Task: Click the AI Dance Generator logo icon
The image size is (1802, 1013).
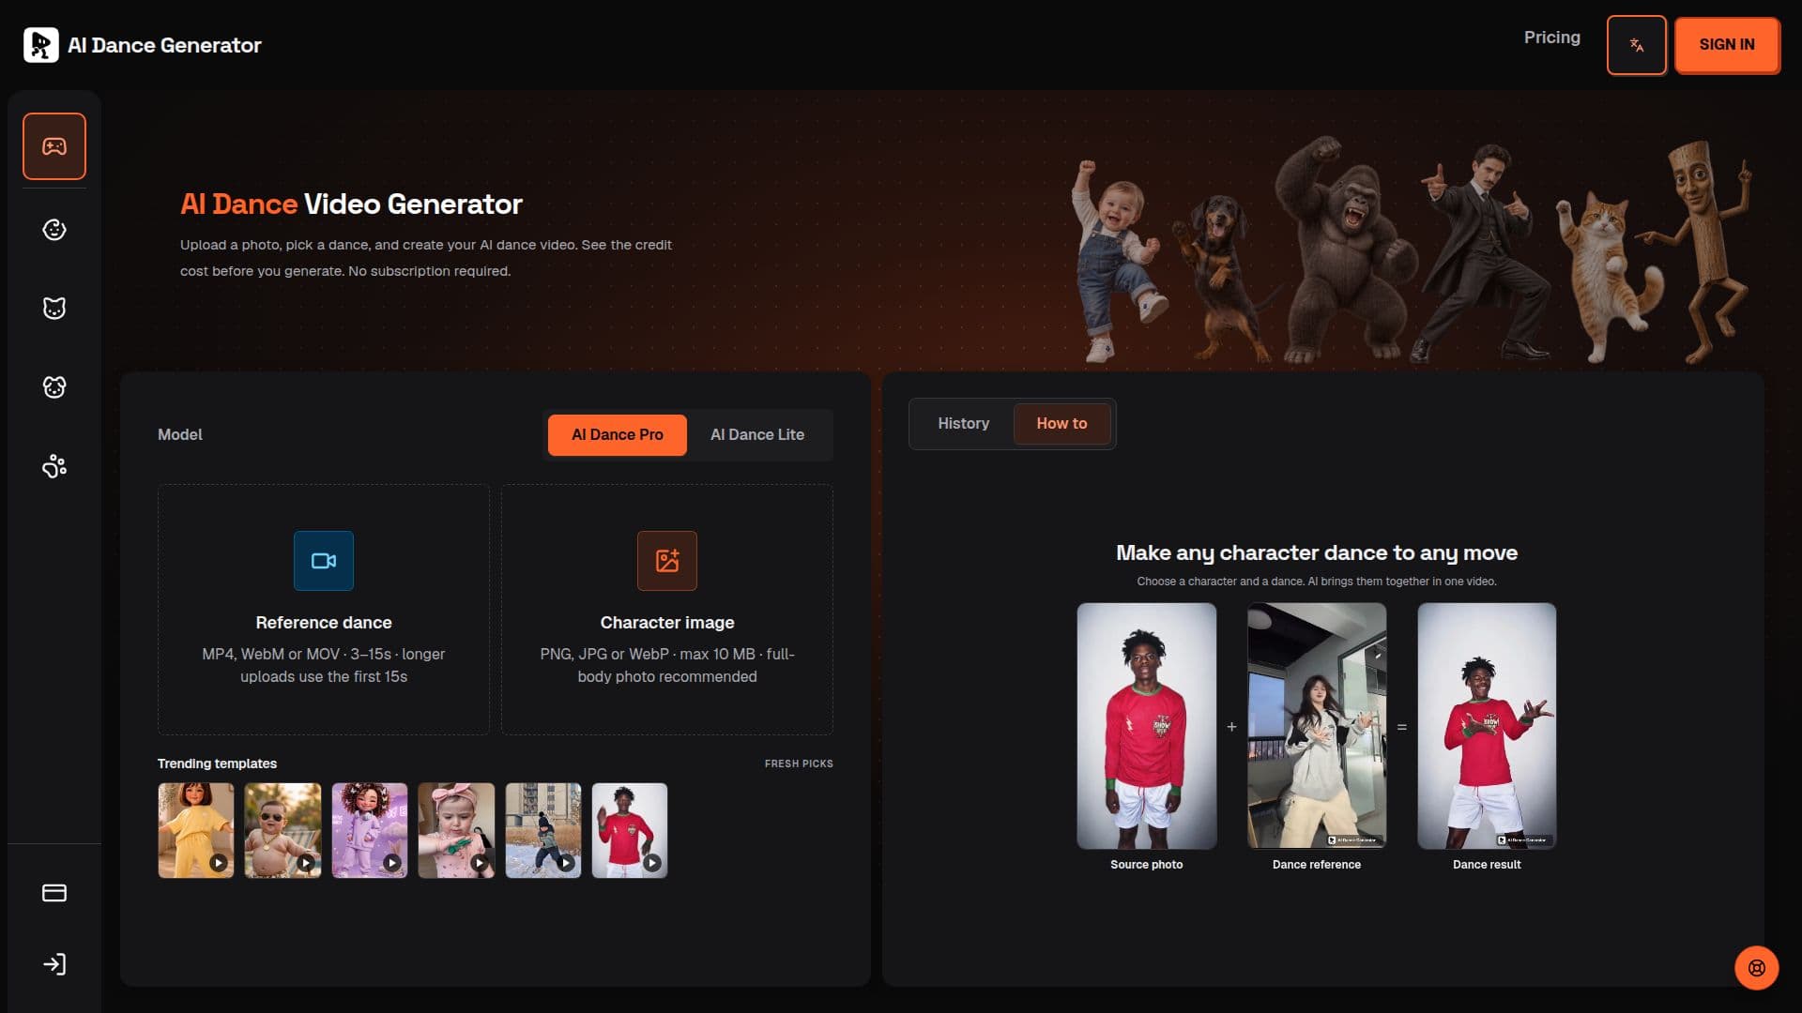Action: (x=40, y=45)
